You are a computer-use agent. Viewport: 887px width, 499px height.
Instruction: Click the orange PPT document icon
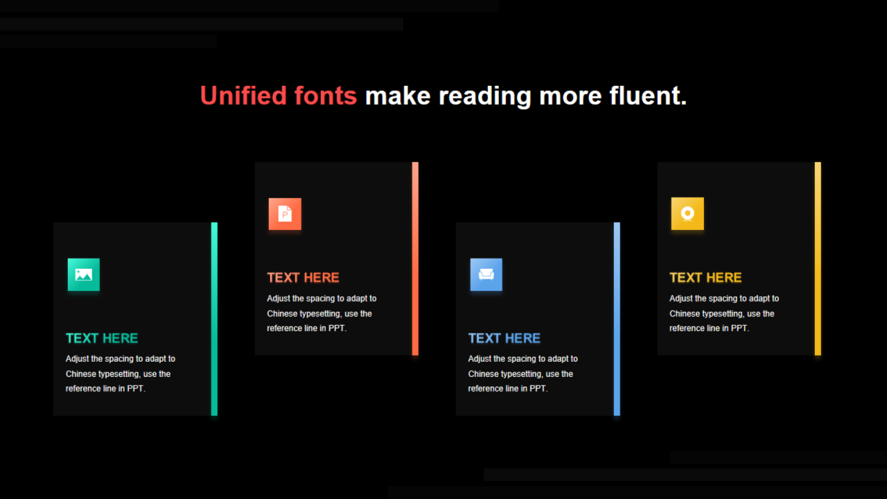285,213
